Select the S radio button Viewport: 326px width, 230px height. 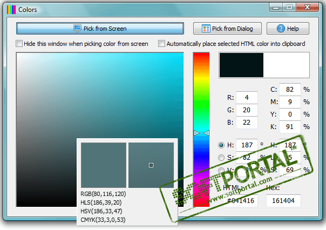221,158
